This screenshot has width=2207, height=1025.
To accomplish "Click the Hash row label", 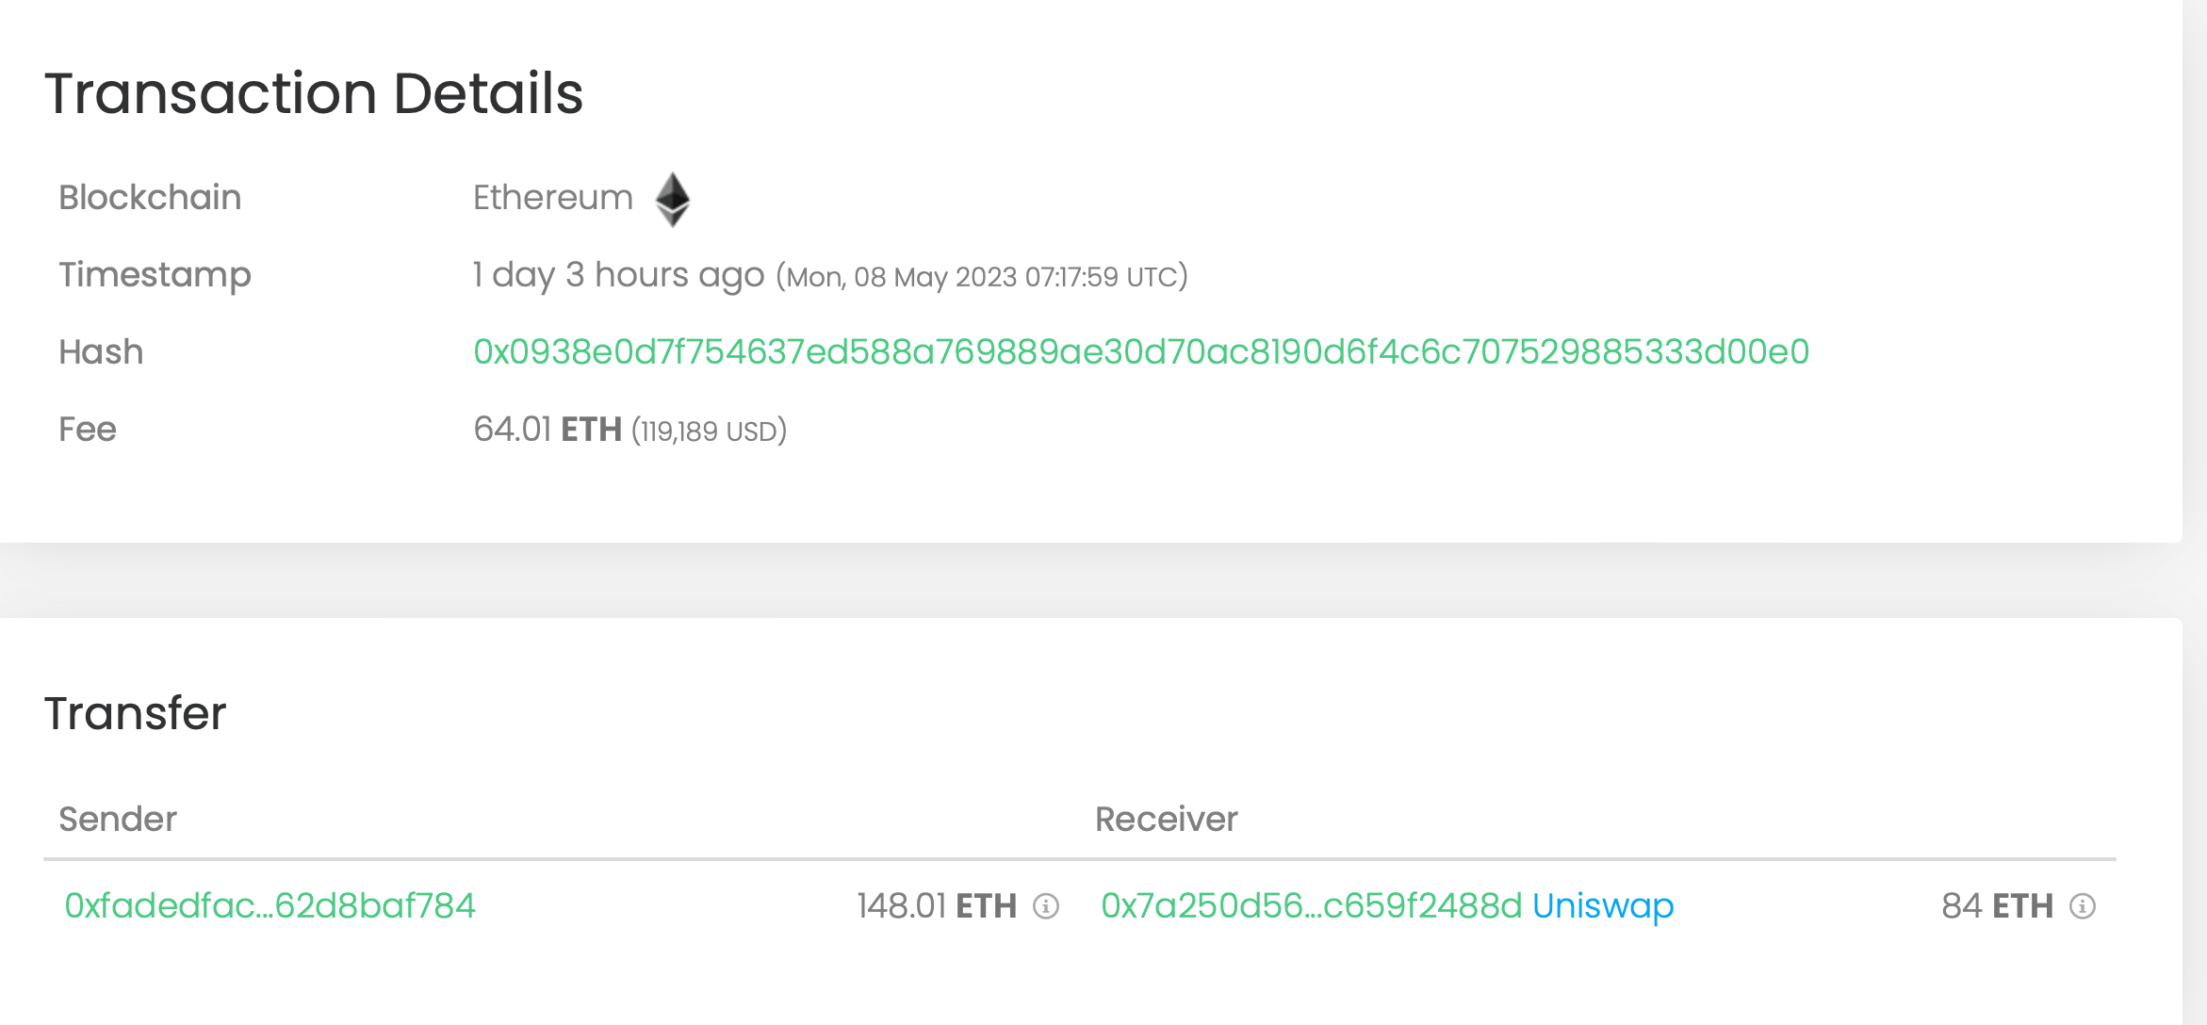I will 101,352.
